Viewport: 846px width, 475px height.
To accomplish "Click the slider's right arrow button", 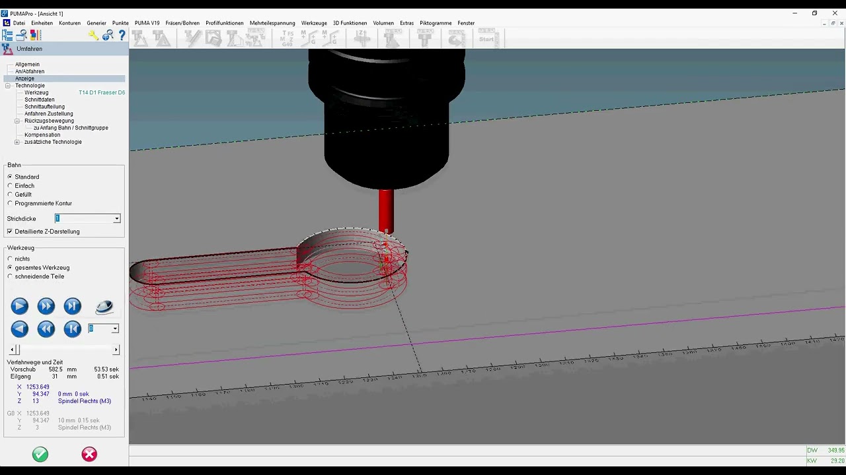I will point(116,350).
